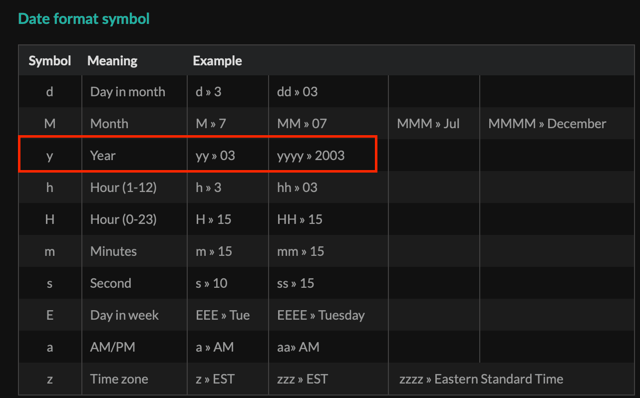Viewport: 640px width, 398px height.
Task: Select the "yyyy » 2003" example cell
Action: 311,156
